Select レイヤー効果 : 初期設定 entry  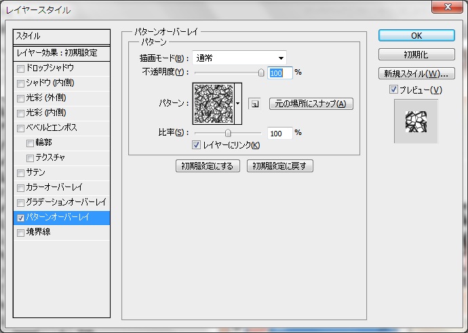62,54
